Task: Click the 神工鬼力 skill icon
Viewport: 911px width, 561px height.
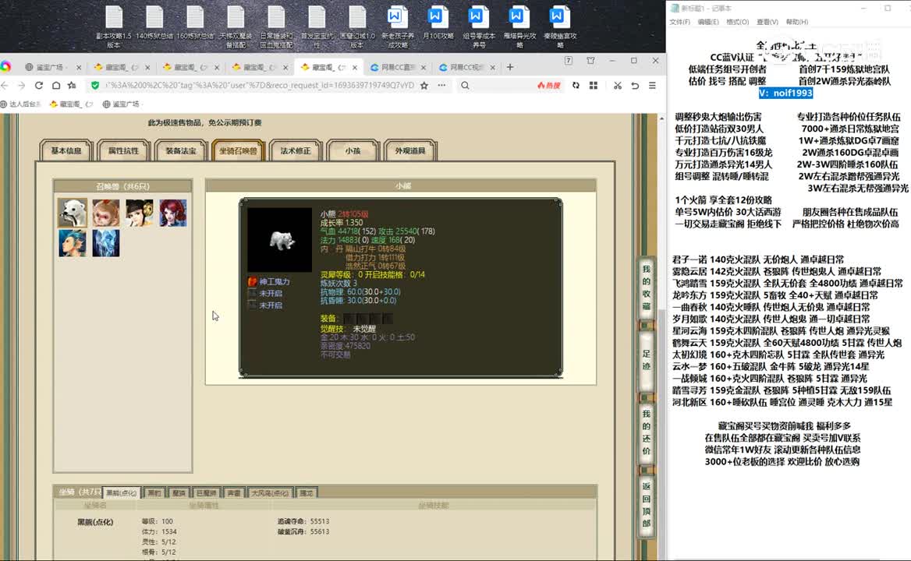Action: 252,281
